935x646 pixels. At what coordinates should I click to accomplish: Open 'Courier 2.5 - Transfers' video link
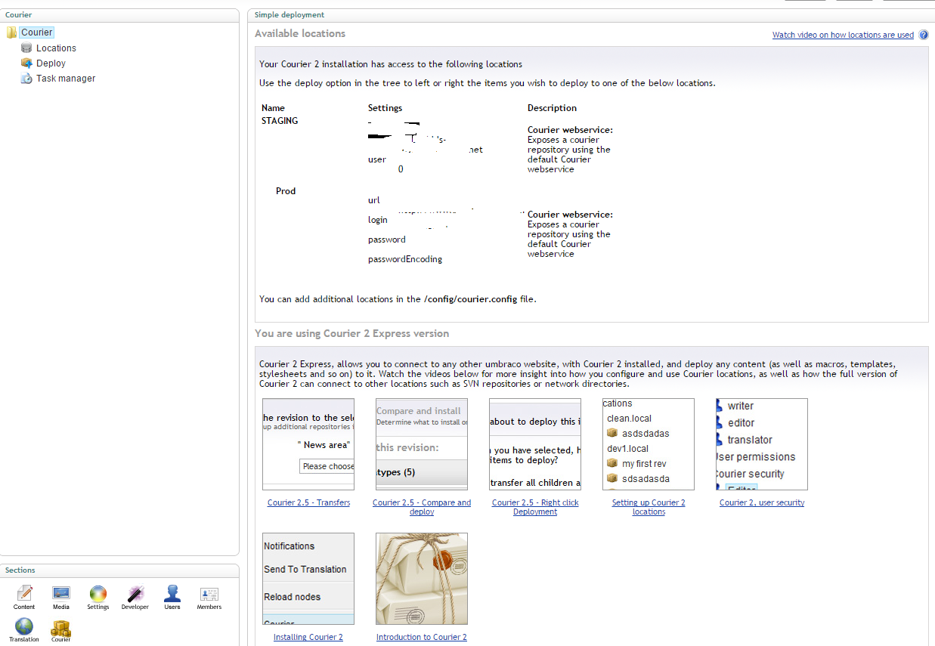click(308, 502)
